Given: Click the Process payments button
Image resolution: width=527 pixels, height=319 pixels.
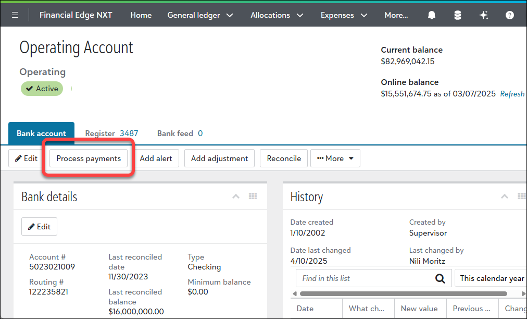Looking at the screenshot, I should [x=89, y=158].
